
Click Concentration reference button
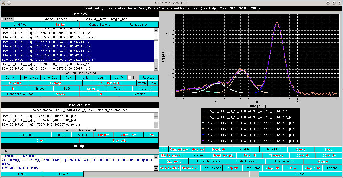coord(187,149)
